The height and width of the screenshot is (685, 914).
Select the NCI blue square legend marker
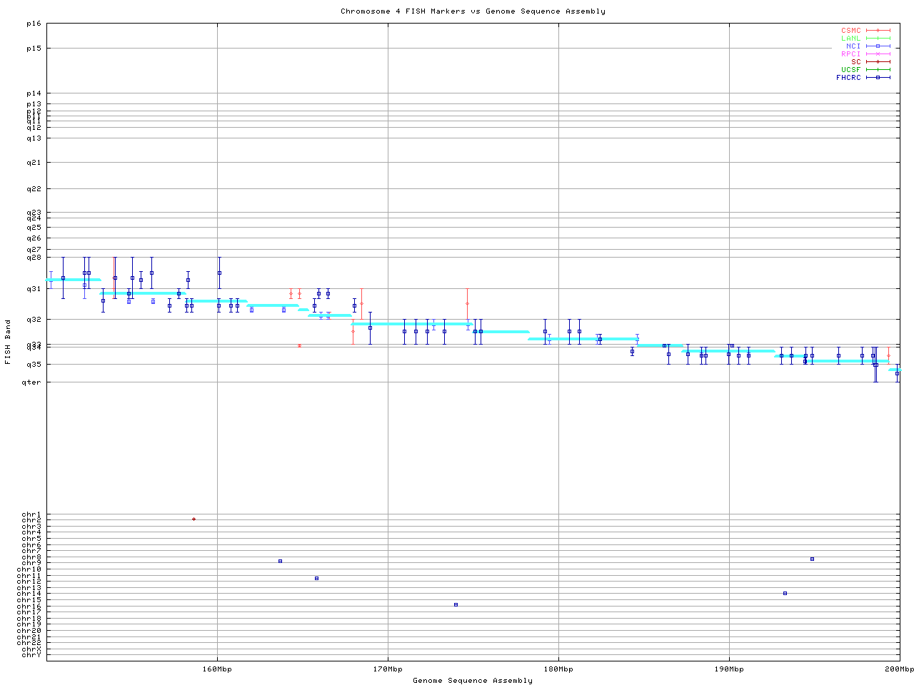(878, 46)
